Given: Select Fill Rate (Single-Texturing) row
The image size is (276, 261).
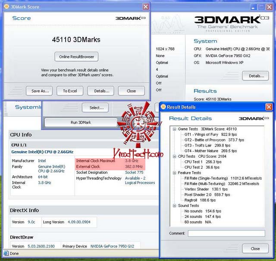Looking at the screenshot, I should (x=223, y=178).
